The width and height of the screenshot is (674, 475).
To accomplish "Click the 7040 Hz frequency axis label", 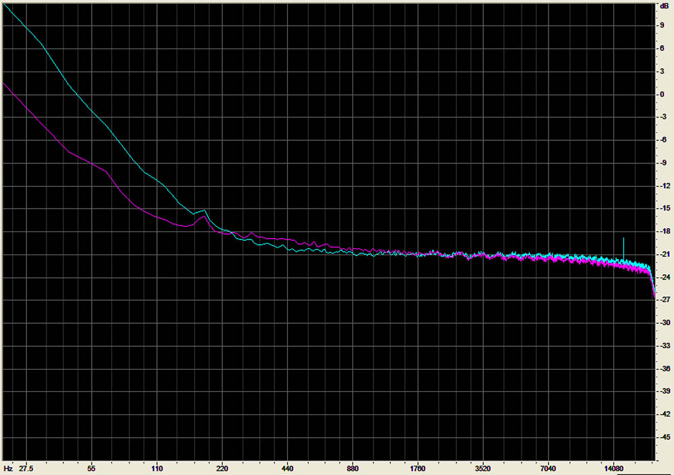I will point(548,468).
